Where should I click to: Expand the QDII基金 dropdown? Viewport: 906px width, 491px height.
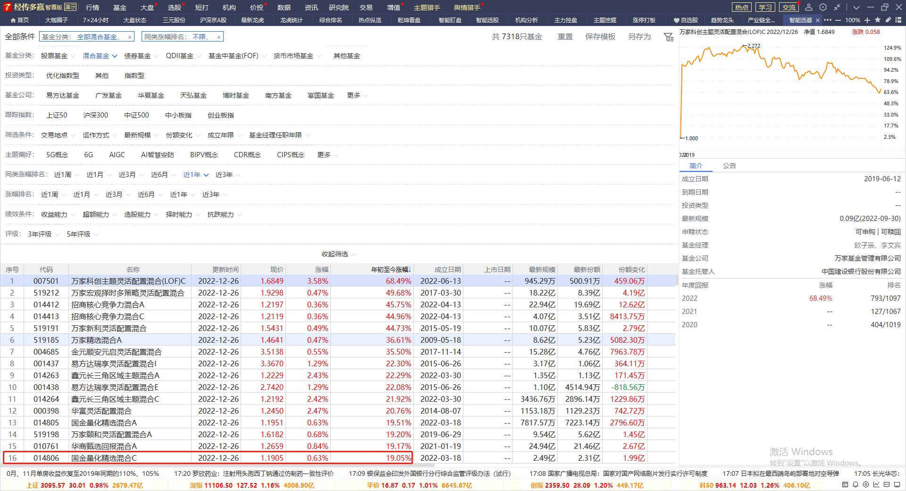point(183,56)
